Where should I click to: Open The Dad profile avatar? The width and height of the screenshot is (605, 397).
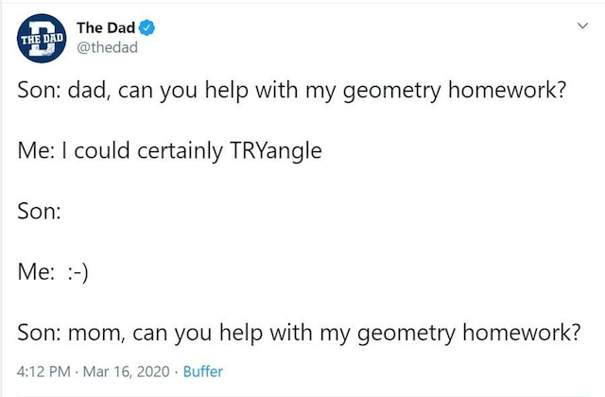coord(42,38)
